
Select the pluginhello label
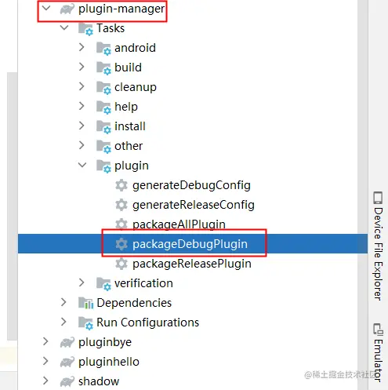pyautogui.click(x=109, y=362)
